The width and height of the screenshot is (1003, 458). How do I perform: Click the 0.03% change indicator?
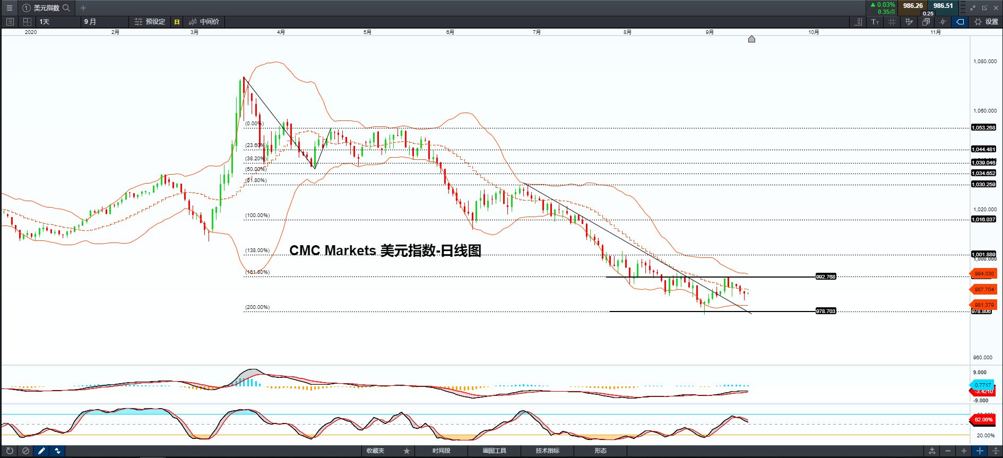click(883, 5)
